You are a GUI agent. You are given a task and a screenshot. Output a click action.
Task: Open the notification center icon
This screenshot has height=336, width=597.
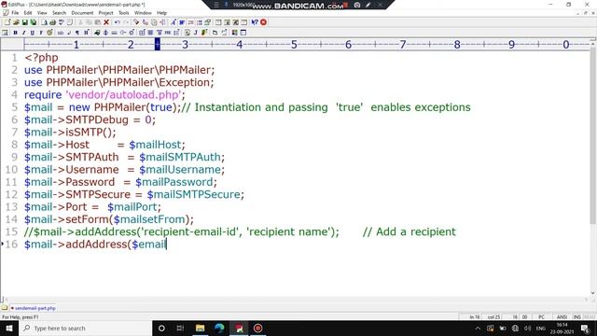[x=585, y=328]
